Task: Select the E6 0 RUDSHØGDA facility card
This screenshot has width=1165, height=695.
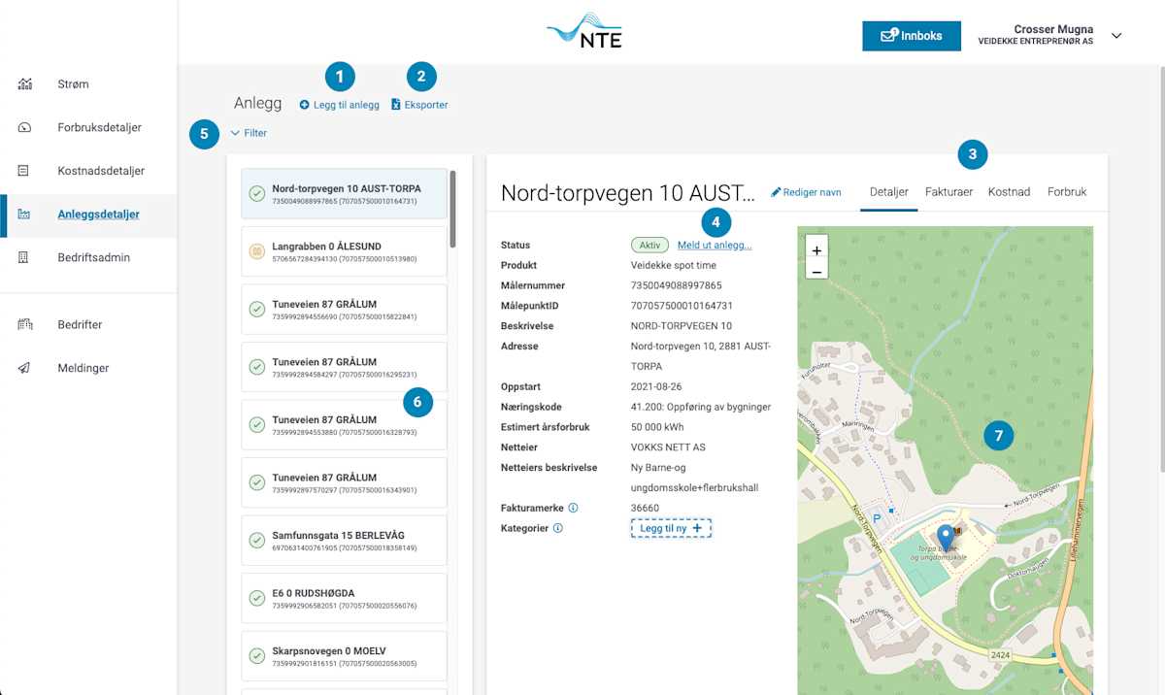Action: (x=344, y=599)
